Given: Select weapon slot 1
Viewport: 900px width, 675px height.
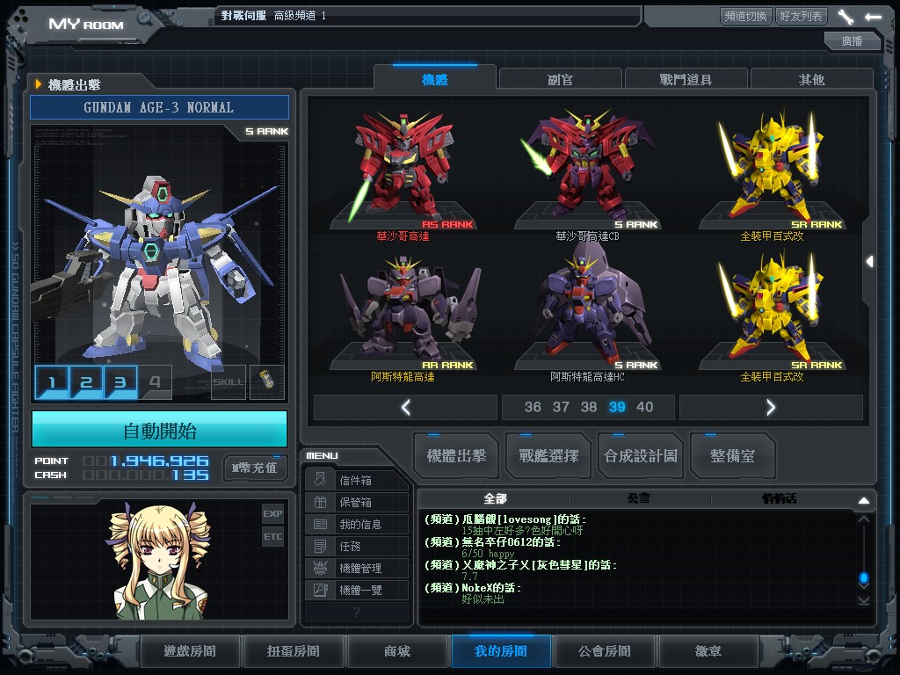Looking at the screenshot, I should pos(52,381).
